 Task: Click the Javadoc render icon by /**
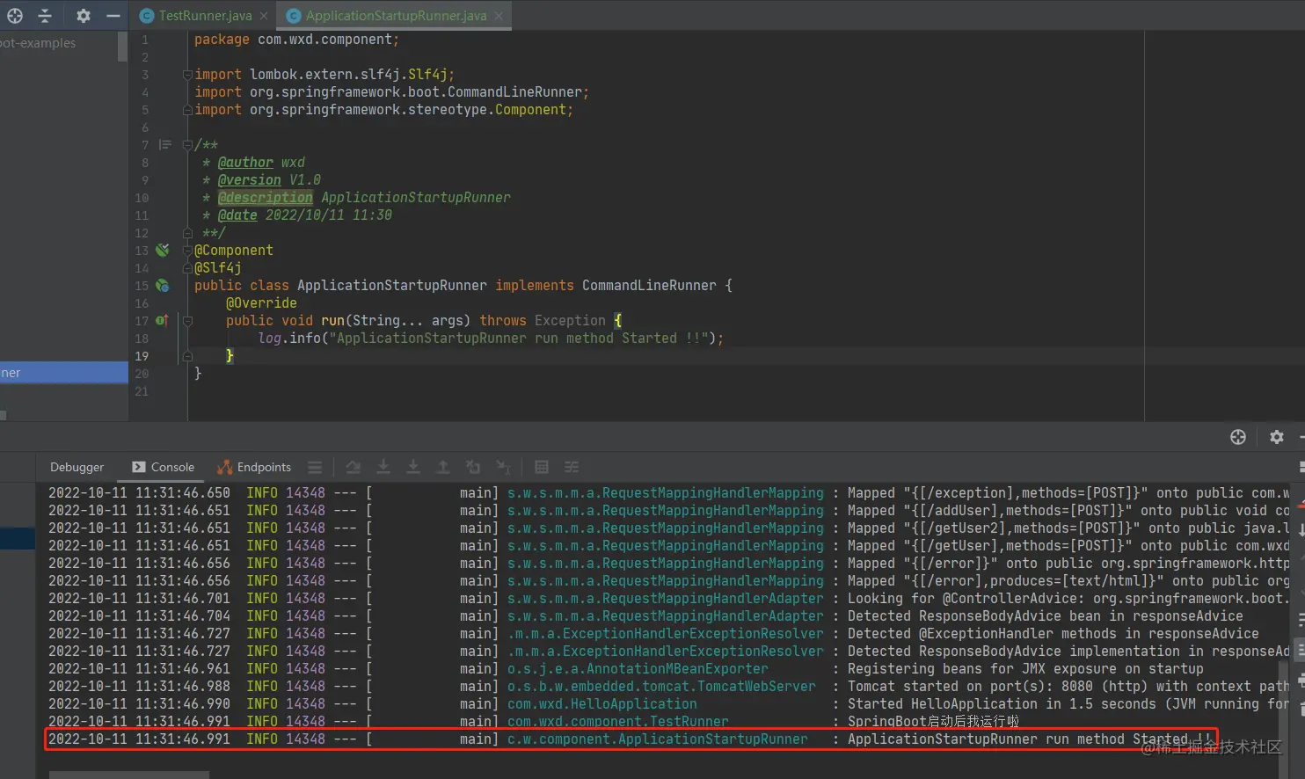[164, 145]
